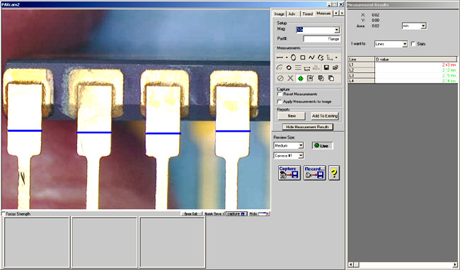Select the parallel lines measurement tool
The image size is (460, 270).
pos(298,68)
